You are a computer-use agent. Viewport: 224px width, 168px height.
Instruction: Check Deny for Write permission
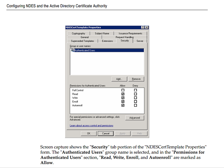pos(136,98)
